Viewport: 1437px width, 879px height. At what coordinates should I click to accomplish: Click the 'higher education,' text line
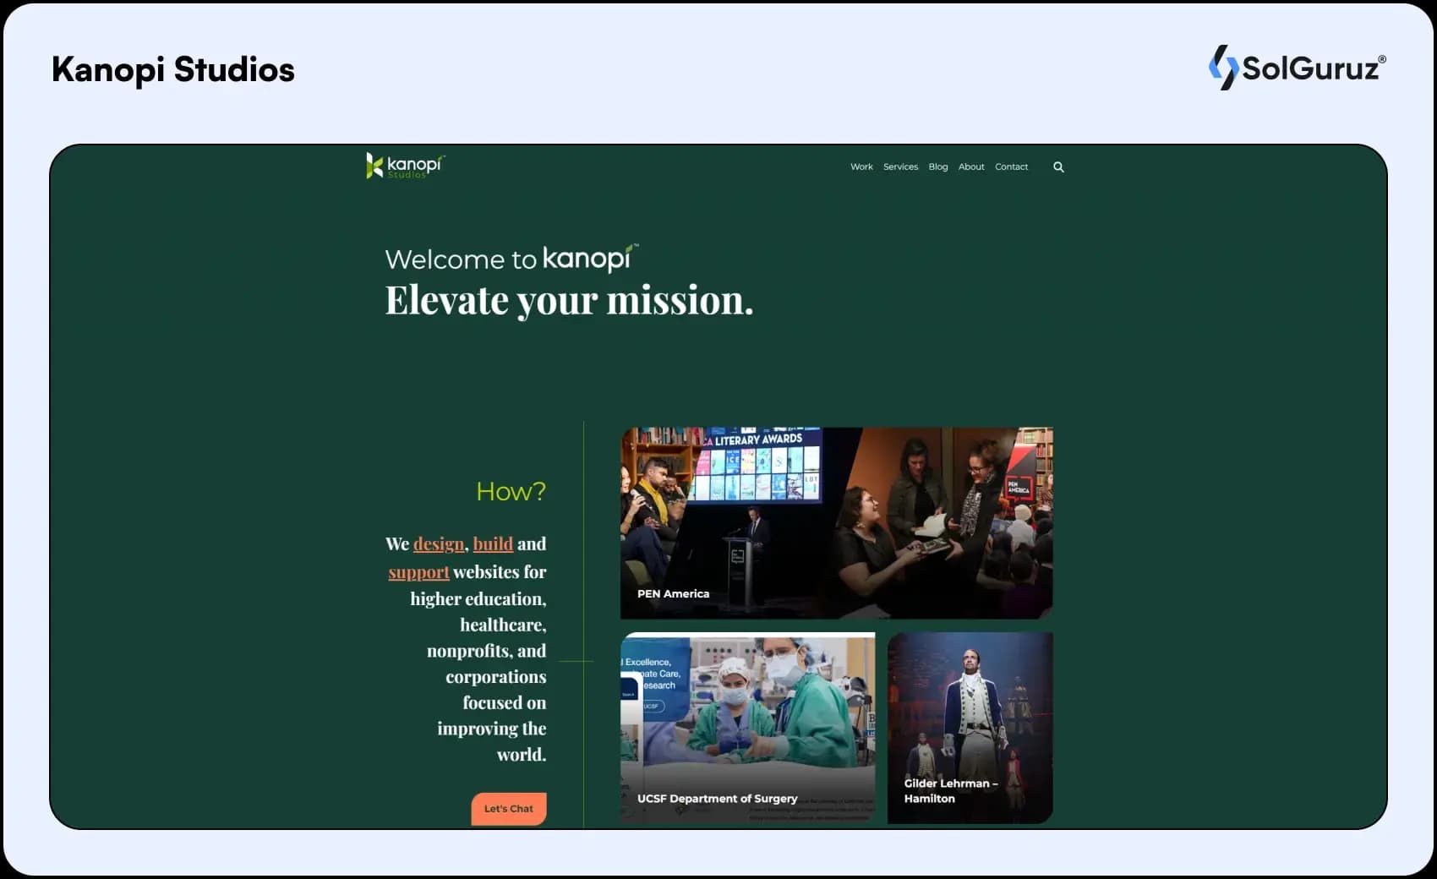(478, 598)
